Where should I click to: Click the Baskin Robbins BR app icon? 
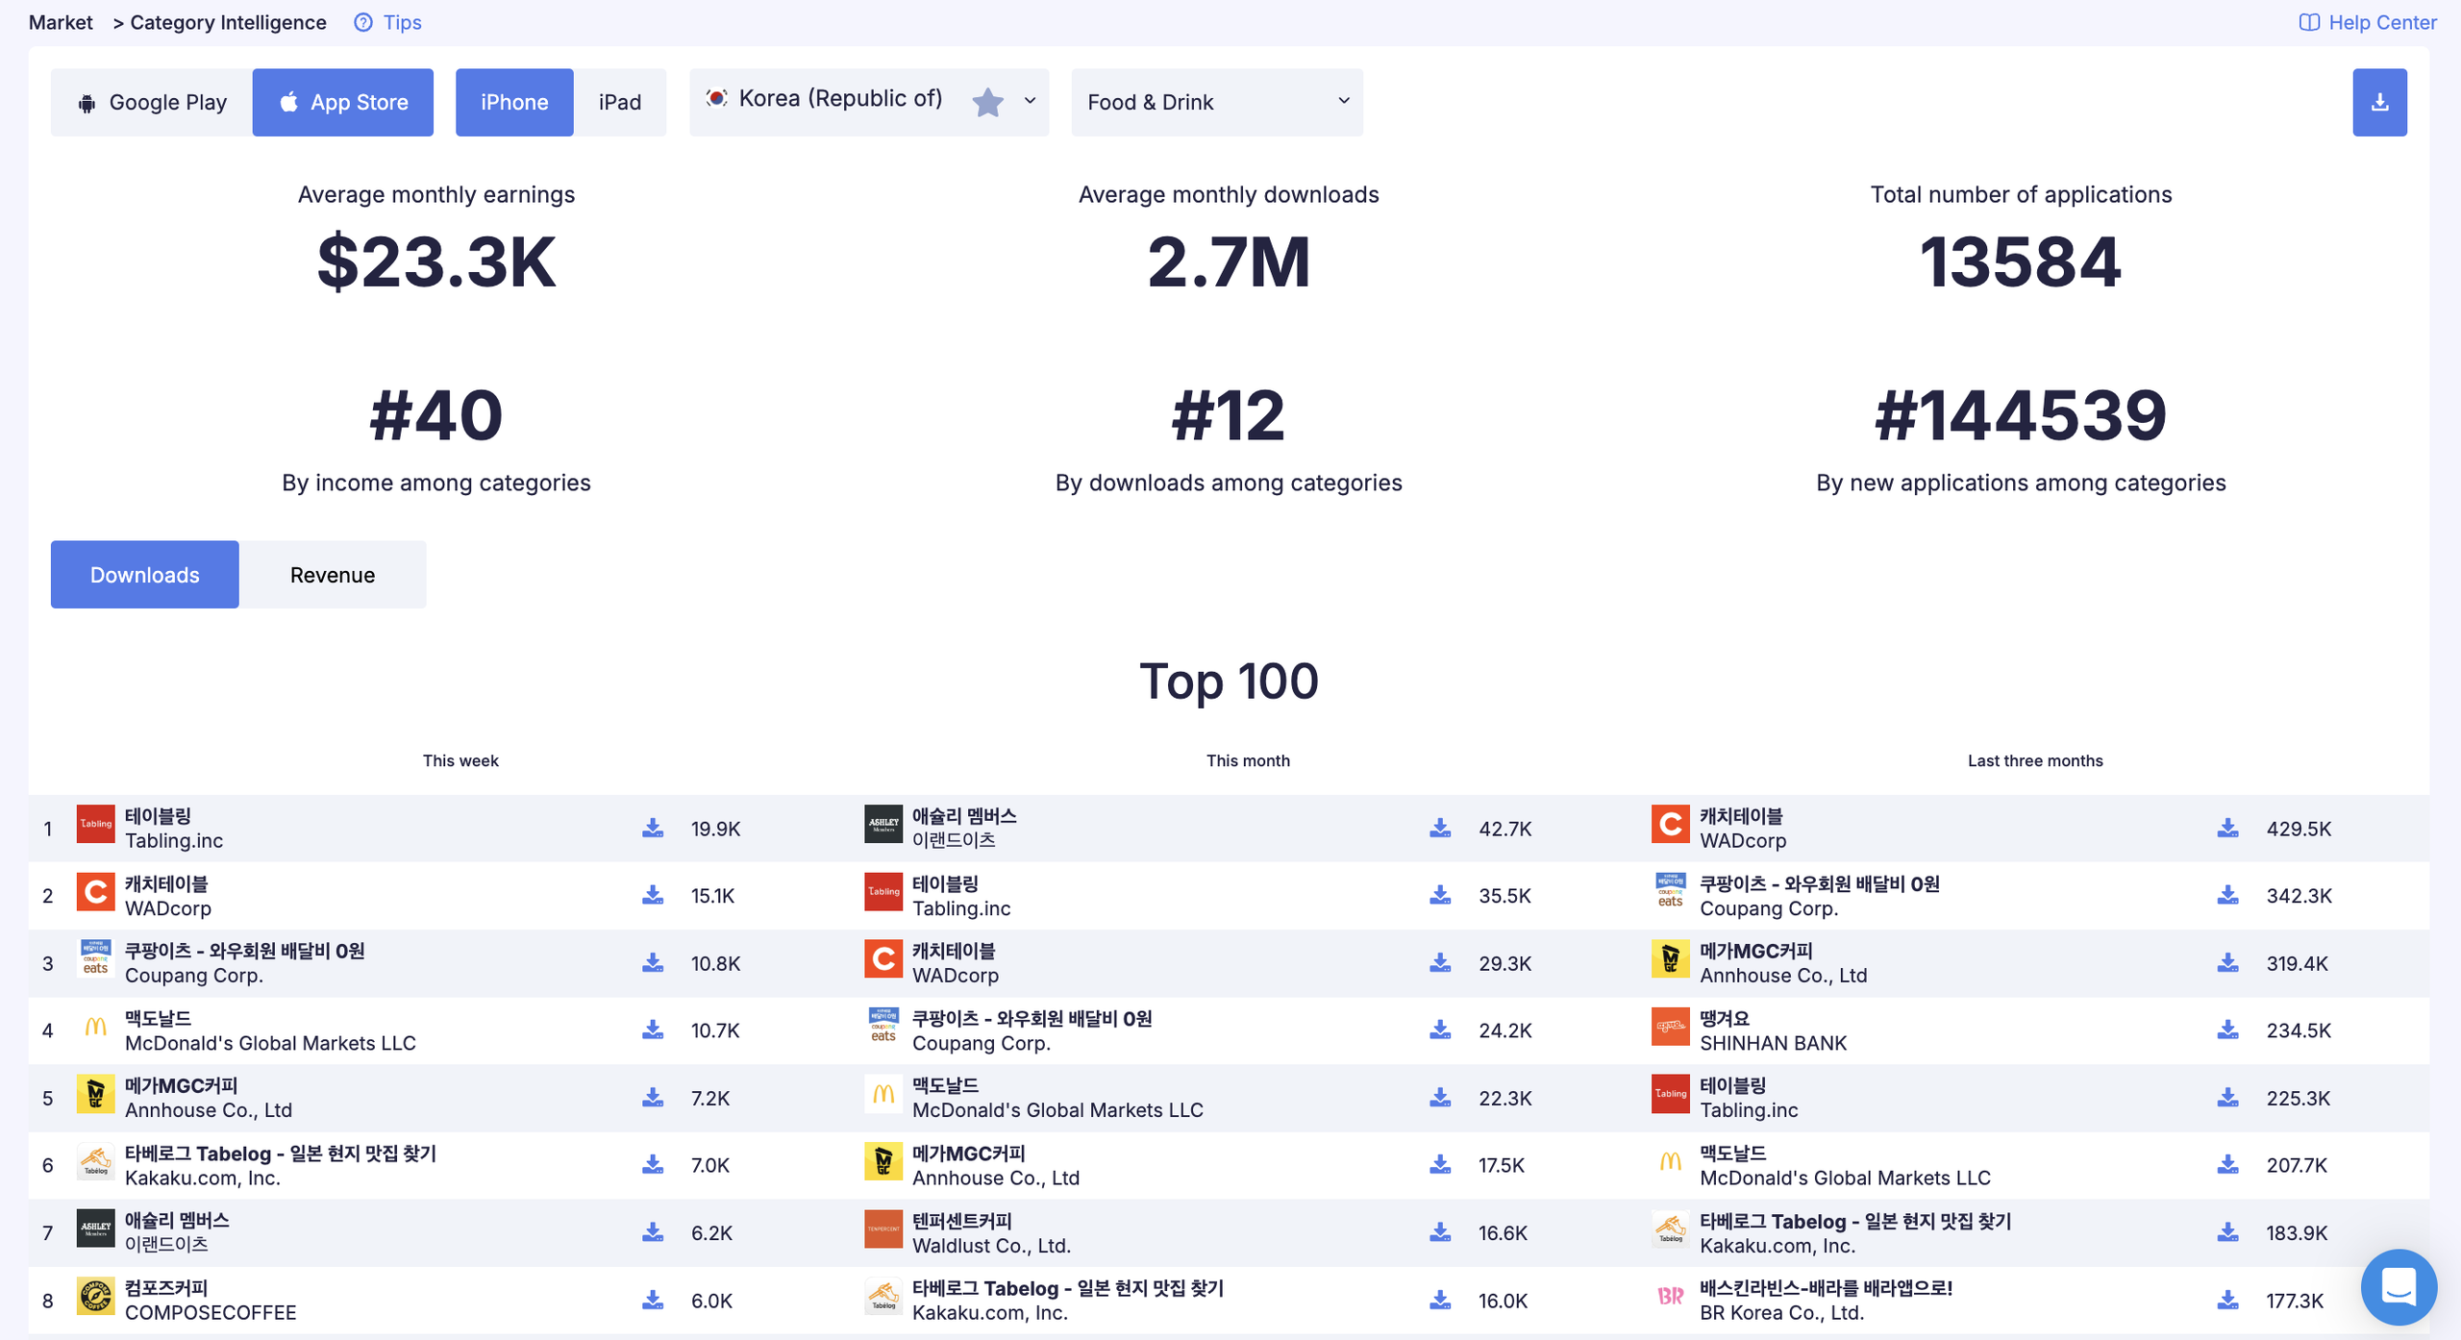click(1670, 1296)
